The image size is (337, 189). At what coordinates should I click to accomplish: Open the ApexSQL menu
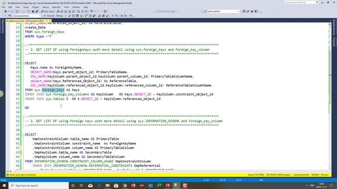pos(56,7)
